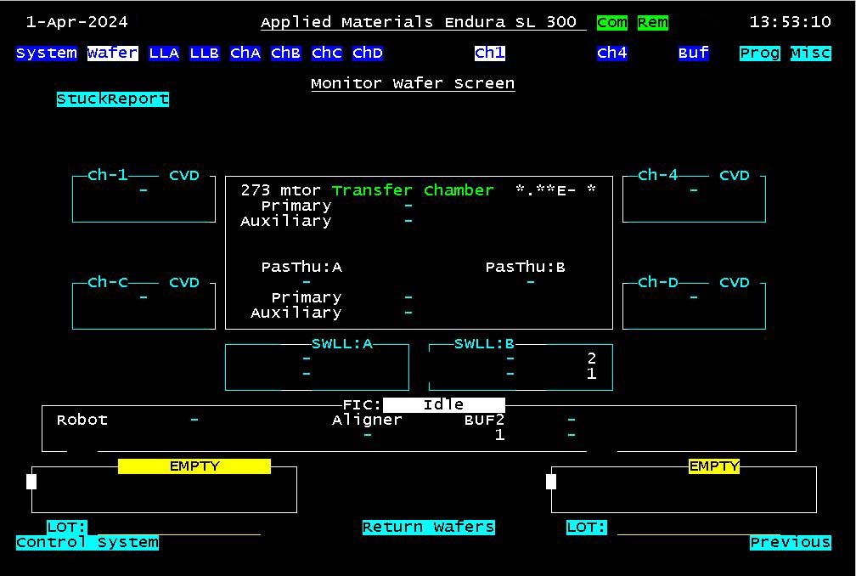Select the Ch-C CVD chamber box

click(144, 305)
